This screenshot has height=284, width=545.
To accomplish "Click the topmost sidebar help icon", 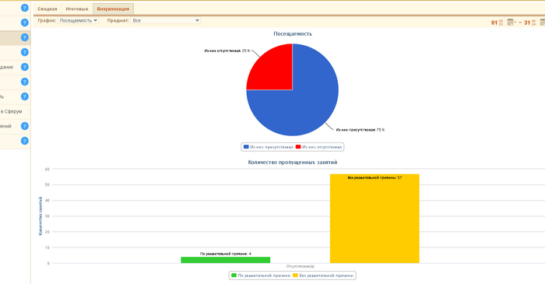I will coord(24,8).
